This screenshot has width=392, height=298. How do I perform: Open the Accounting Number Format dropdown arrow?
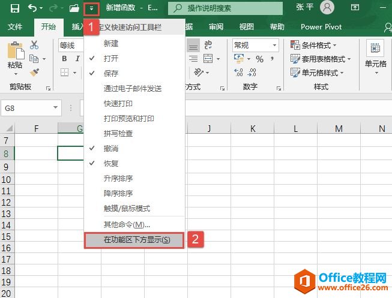click(x=249, y=59)
